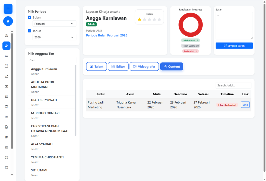Viewport: 266px width, 181px height.
Task: Uncheck the Bulan checkbox
Action: click(x=29, y=17)
